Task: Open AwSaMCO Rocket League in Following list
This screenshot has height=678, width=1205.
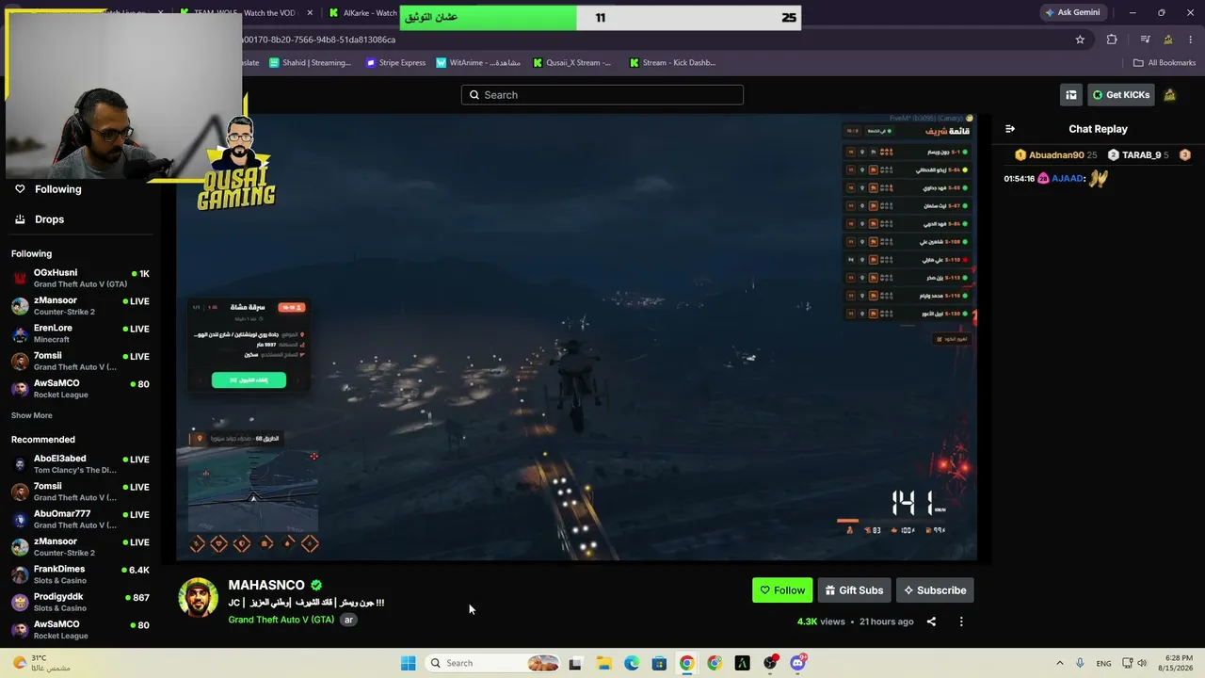Action: click(x=80, y=389)
